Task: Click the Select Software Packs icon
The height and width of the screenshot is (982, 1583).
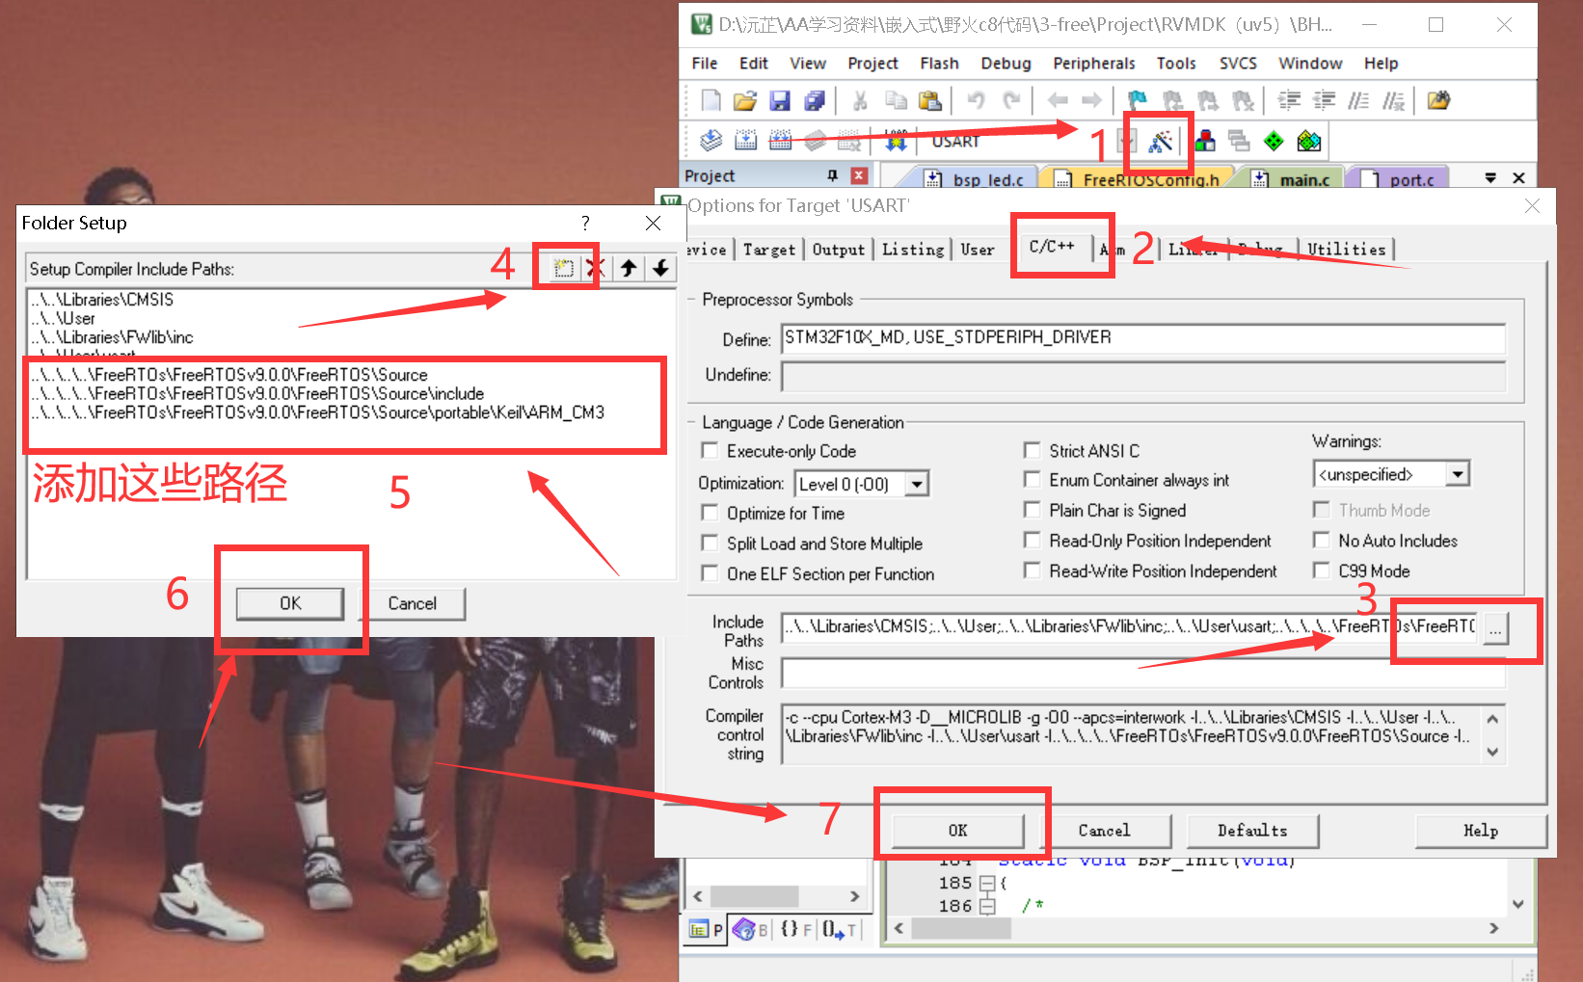Action: [1308, 141]
